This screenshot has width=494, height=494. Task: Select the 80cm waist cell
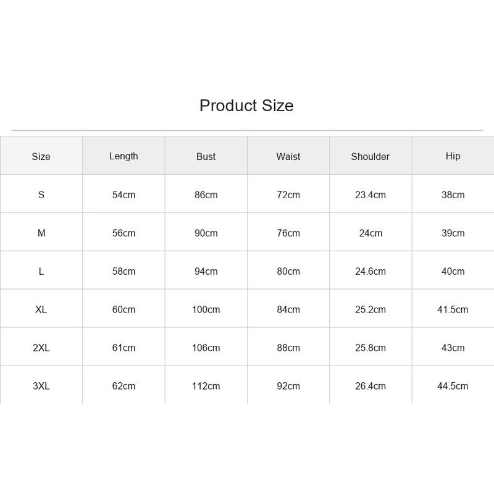pyautogui.click(x=288, y=271)
